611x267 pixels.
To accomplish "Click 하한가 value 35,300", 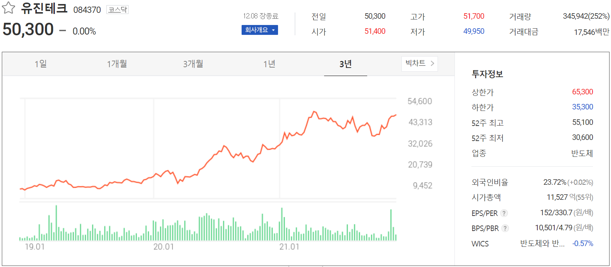I will (583, 107).
